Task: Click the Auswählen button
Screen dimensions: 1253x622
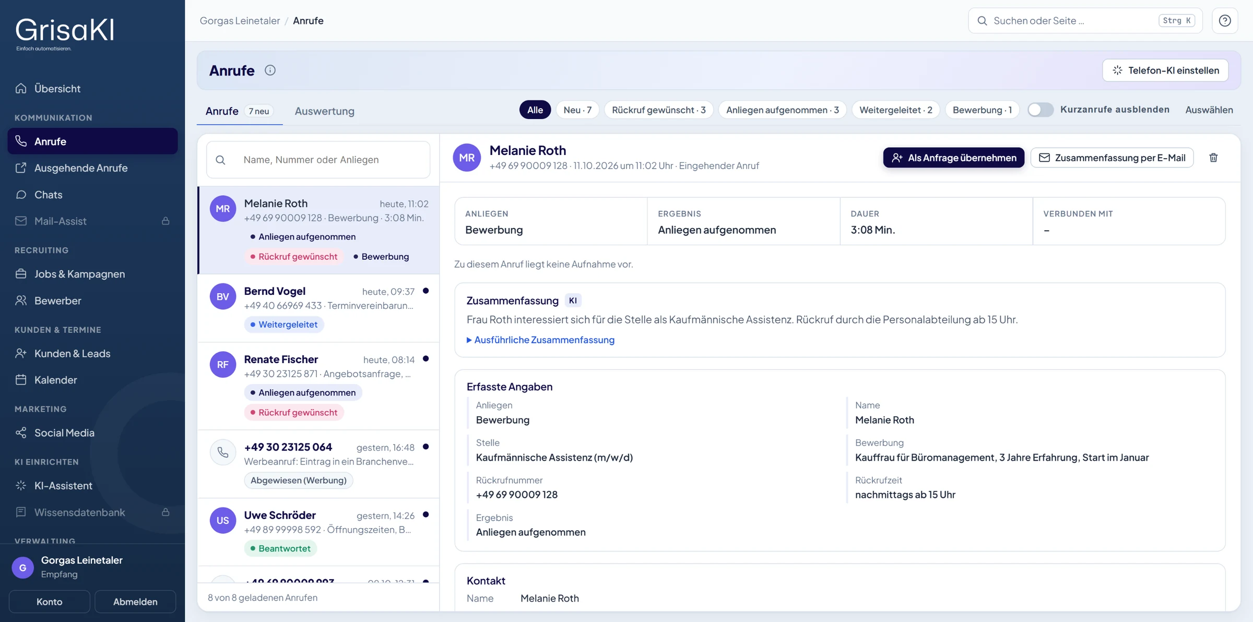Action: coord(1209,110)
